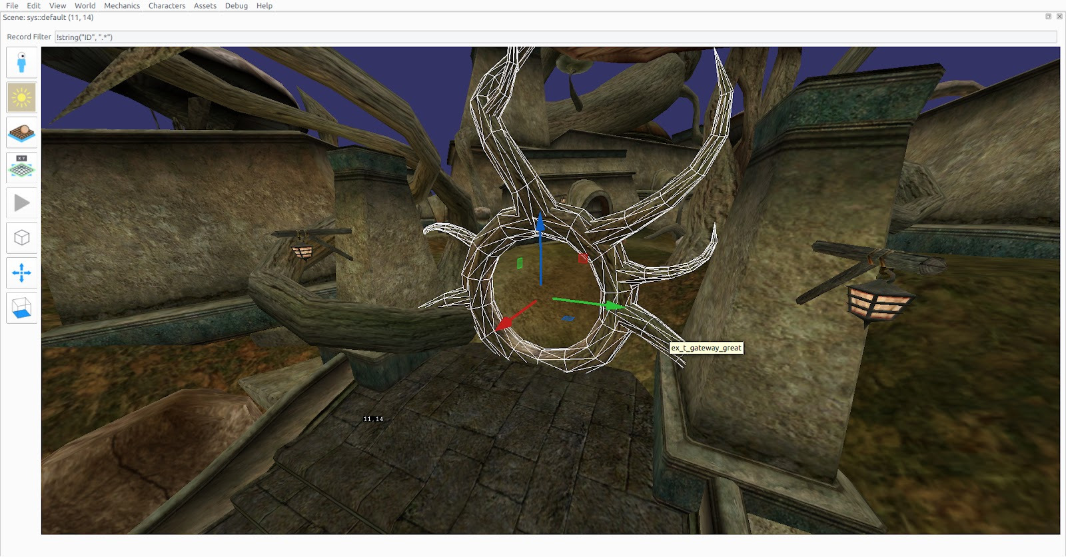Click the red axis arrow tip

tap(504, 324)
